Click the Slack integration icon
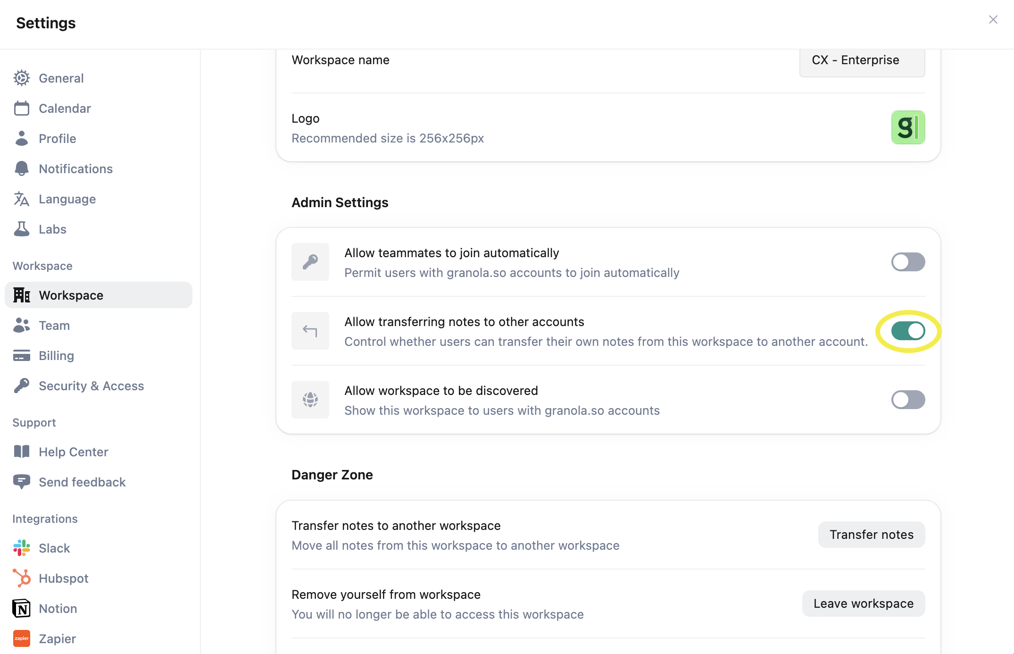The width and height of the screenshot is (1014, 654). tap(22, 548)
